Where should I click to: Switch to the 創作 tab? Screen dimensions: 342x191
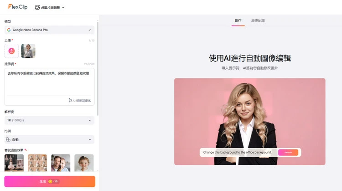point(238,21)
